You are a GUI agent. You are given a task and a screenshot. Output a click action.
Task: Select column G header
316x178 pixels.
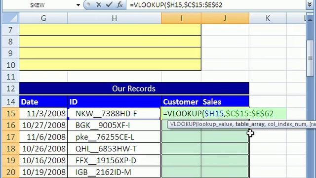click(43, 18)
